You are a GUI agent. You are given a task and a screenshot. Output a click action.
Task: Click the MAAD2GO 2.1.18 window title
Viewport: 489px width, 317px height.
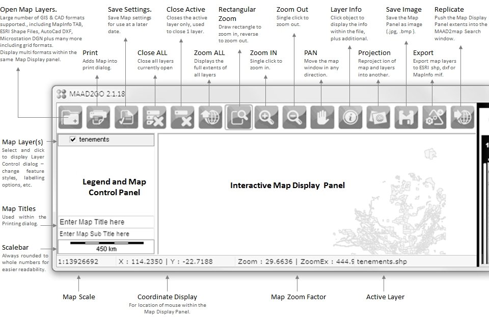pyautogui.click(x=97, y=94)
